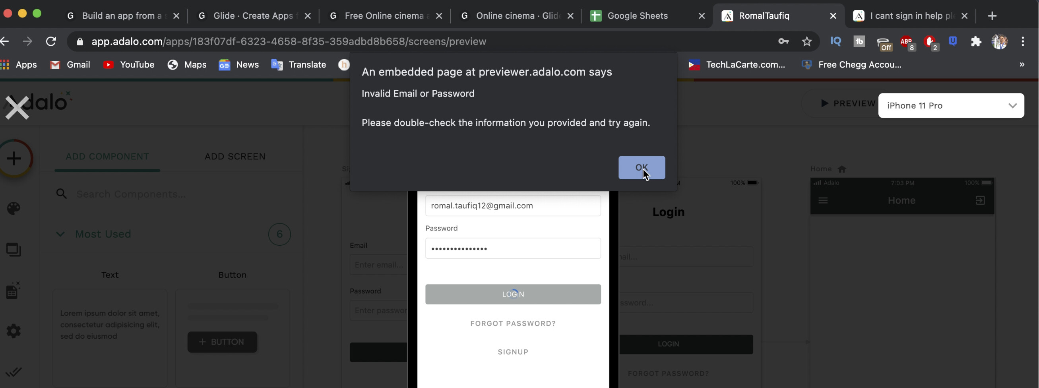Viewport: 1039px width, 388px height.
Task: Open the Chrome three-dot menu
Action: (x=1023, y=41)
